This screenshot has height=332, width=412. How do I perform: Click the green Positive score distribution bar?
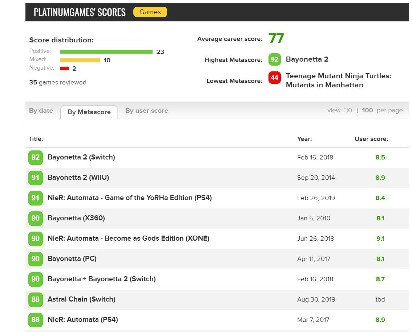coord(106,52)
